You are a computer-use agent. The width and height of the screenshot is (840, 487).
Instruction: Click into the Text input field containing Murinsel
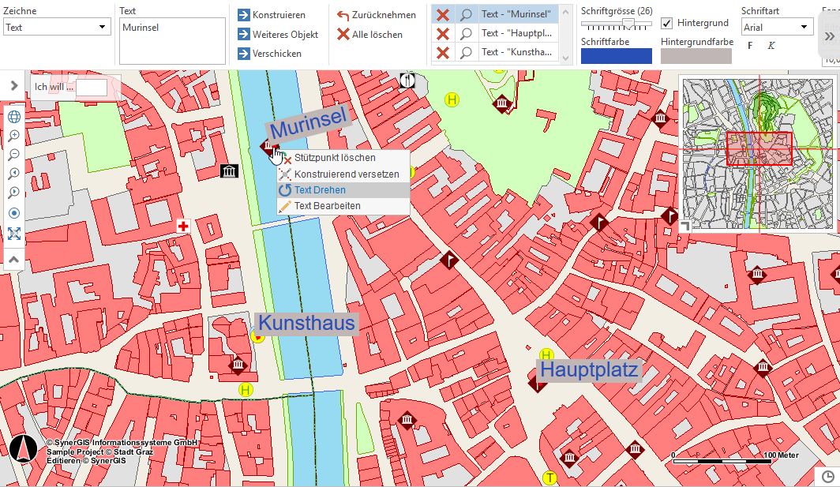172,41
